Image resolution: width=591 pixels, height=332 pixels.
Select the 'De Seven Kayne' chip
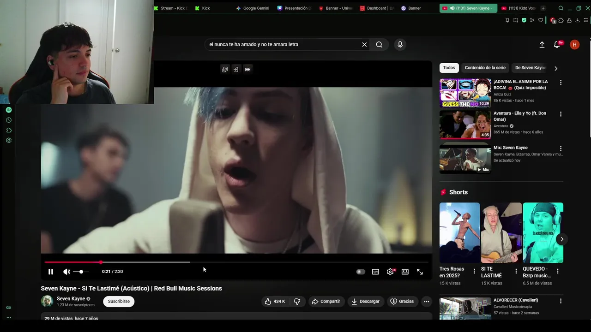pyautogui.click(x=530, y=68)
